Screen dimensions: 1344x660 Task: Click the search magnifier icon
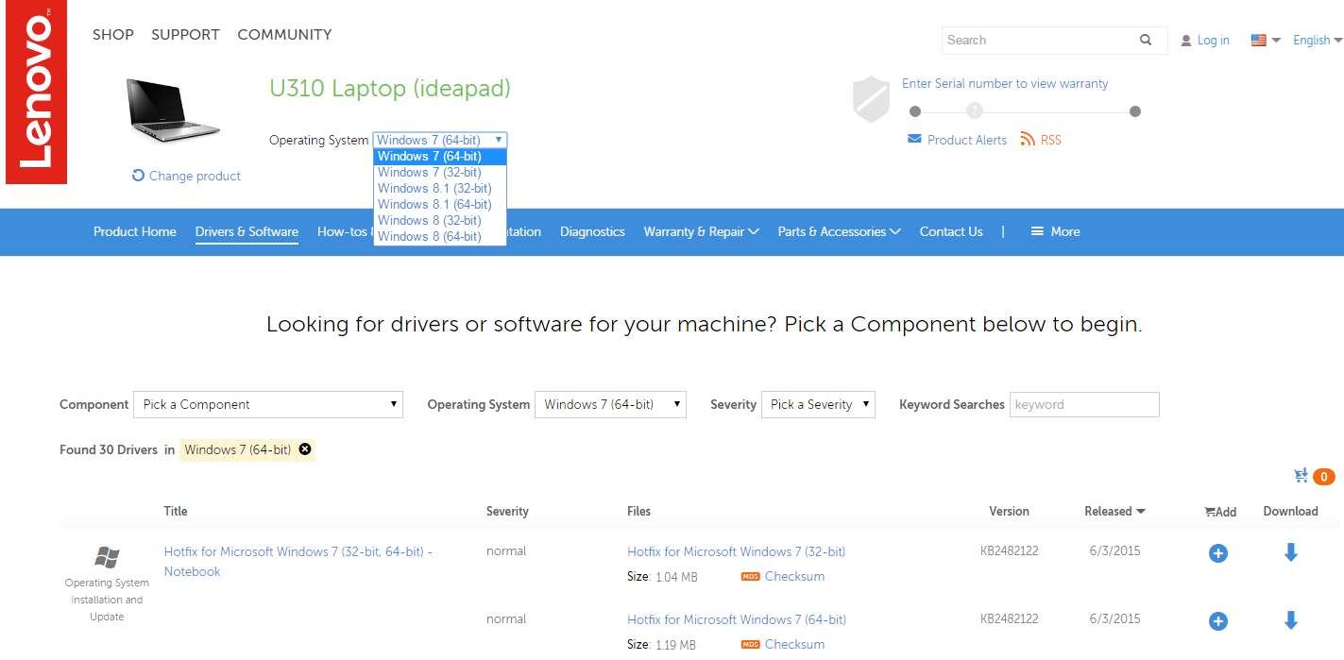[x=1146, y=40]
